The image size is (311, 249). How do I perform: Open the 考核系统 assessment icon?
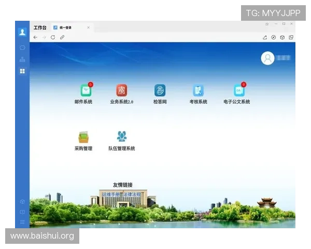pos(198,90)
